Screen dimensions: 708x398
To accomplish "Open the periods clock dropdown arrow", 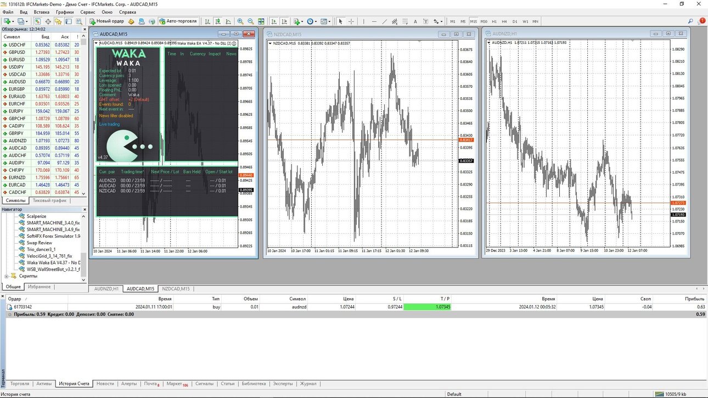I will click(316, 21).
